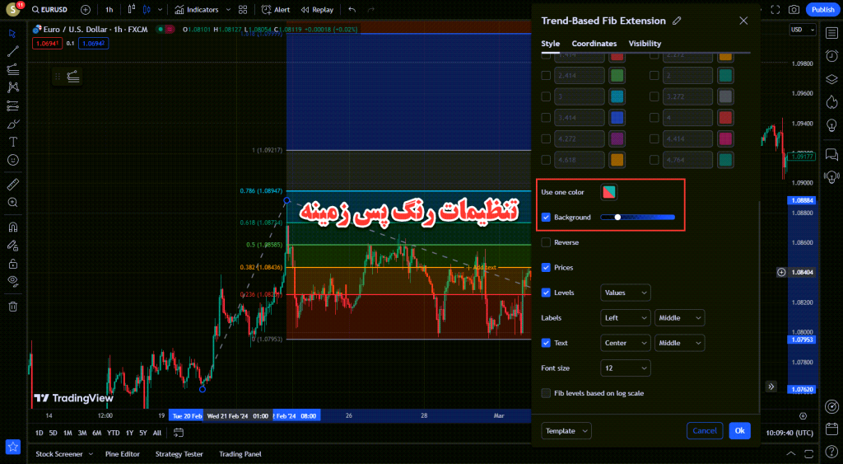
Task: Open the Indicators dropdown arrow
Action: tap(228, 10)
